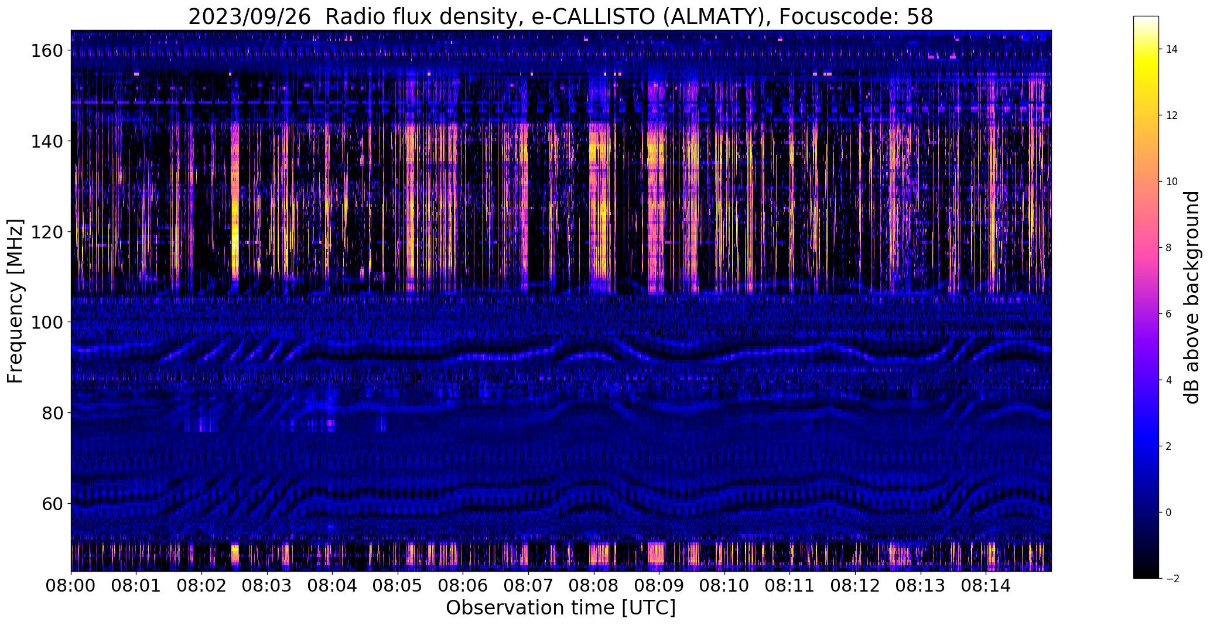The width and height of the screenshot is (1210, 625).
Task: Click the 'dB above background' colorbar label
Action: 1191,298
